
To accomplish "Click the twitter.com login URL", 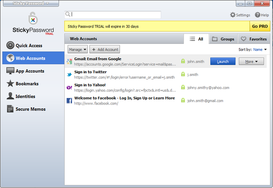I will click(124, 77).
